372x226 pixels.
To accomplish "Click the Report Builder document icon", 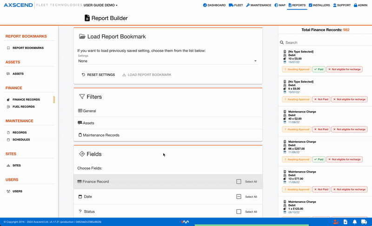I will (x=87, y=18).
